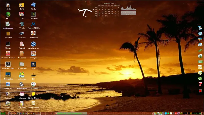204x115 pixels.
Task: Click the globe browser launcher in taskbar
Action: point(21,113)
